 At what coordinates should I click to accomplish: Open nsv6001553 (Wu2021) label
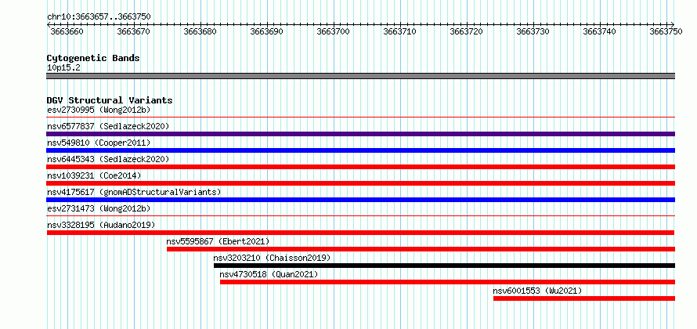[x=537, y=291]
